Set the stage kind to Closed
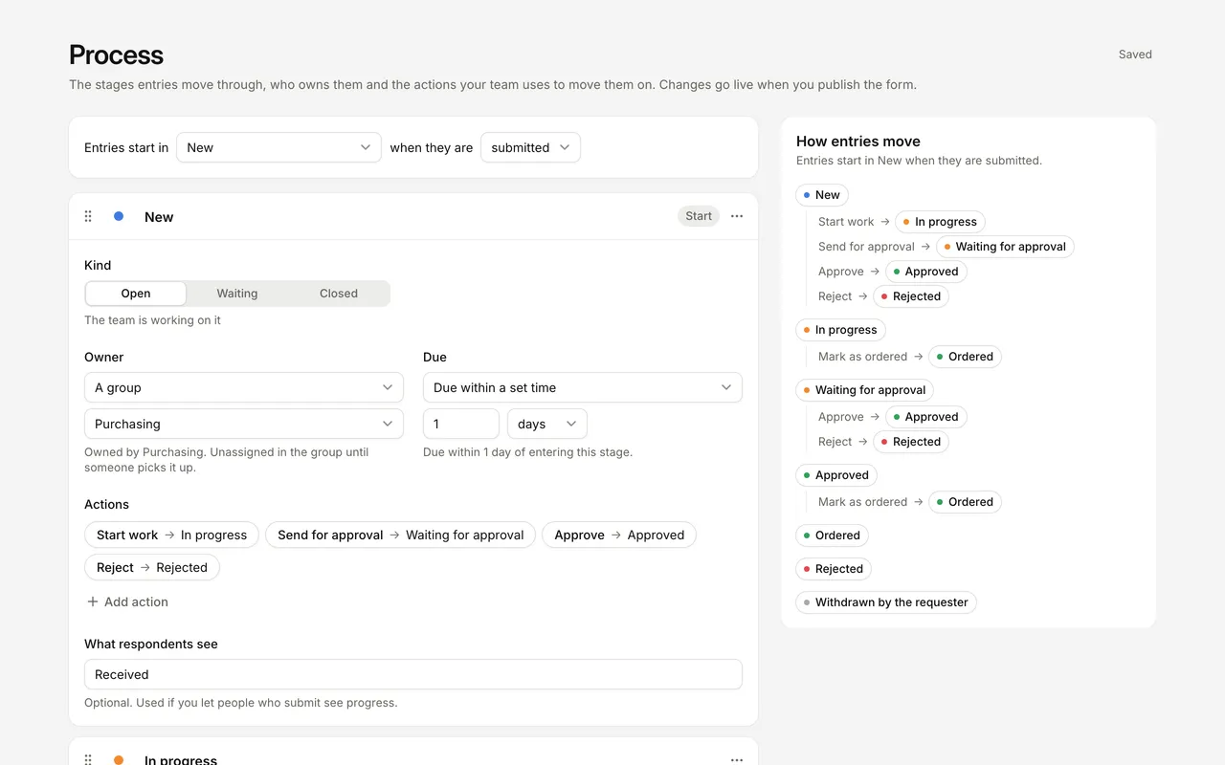 pyautogui.click(x=339, y=294)
